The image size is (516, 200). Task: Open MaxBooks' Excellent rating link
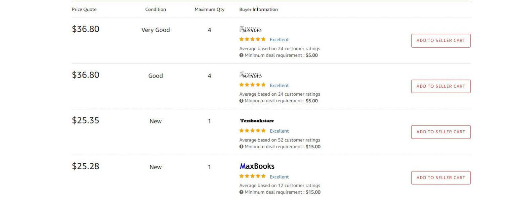click(279, 177)
